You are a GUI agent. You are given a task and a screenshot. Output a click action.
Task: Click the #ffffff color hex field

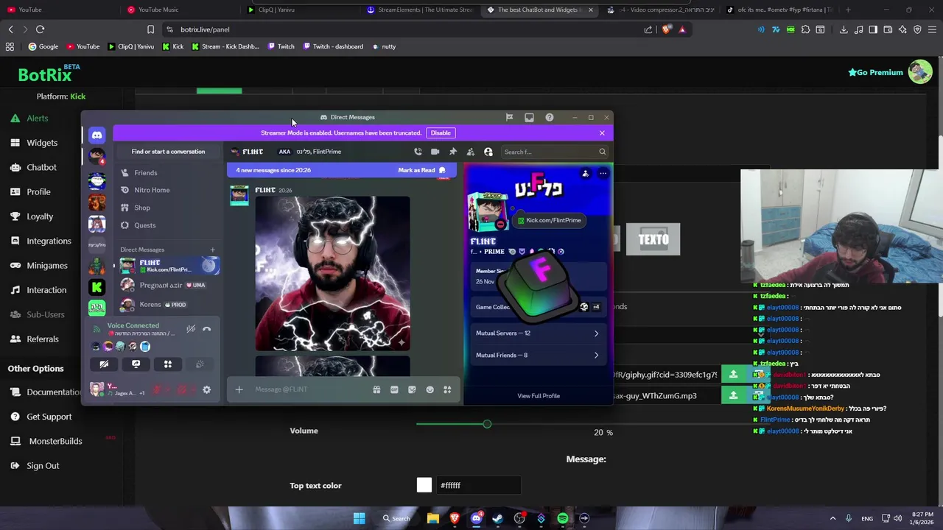(479, 485)
